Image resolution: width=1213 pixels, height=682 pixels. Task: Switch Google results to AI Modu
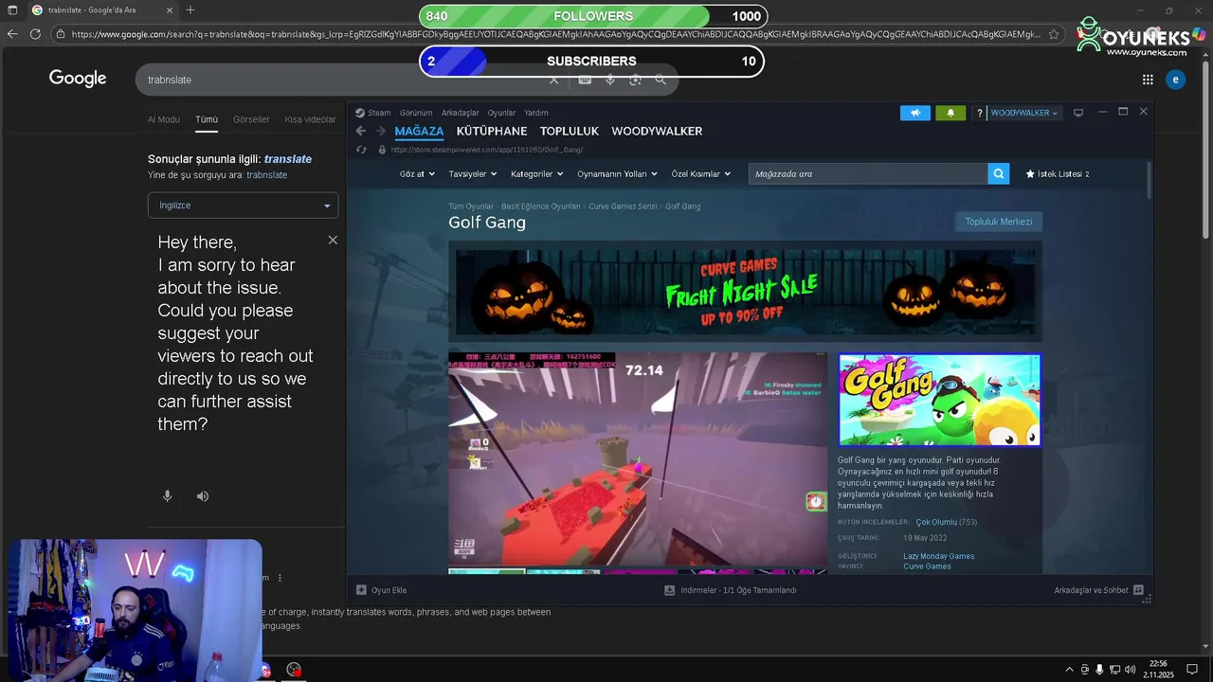click(x=163, y=119)
